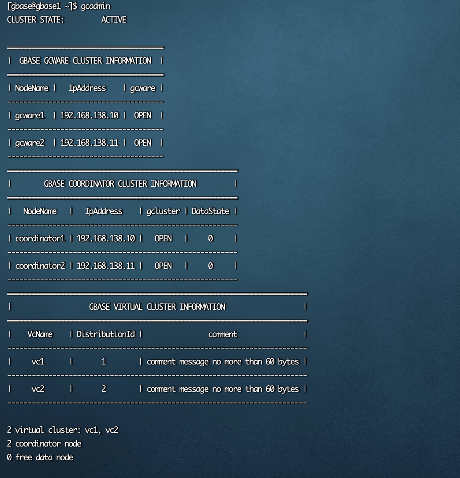460x478 pixels.
Task: Click the "GBASE GCWARE CLUSTER INFORMATION" heading
Action: point(85,61)
